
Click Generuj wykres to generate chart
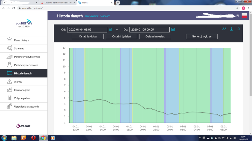point(202,37)
